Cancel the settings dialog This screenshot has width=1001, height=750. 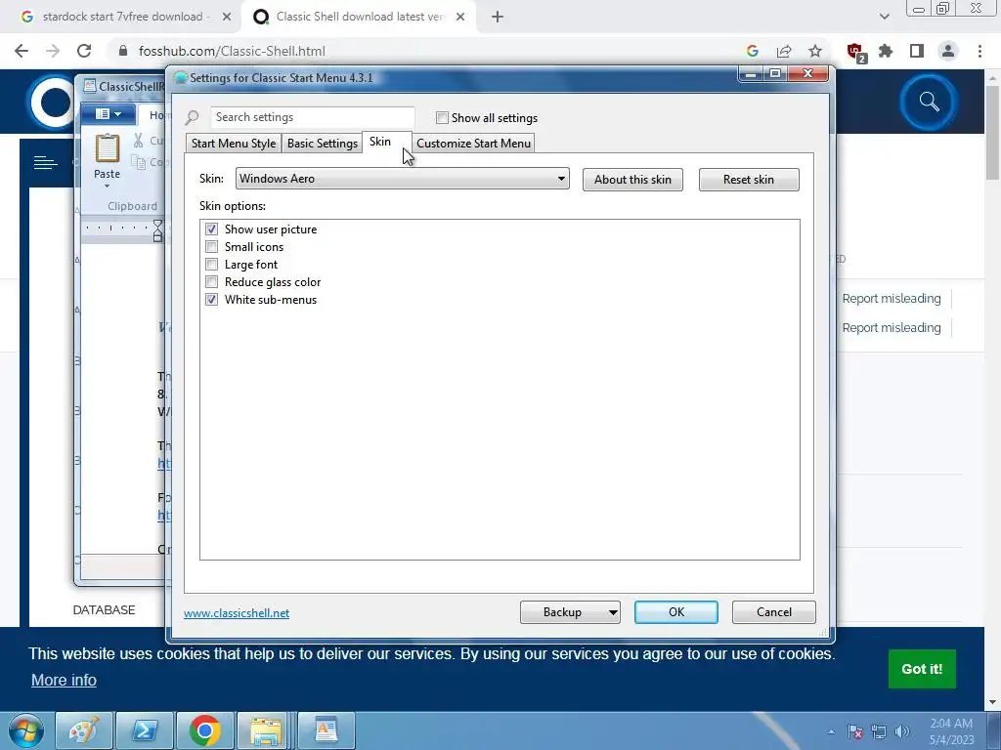coord(774,612)
